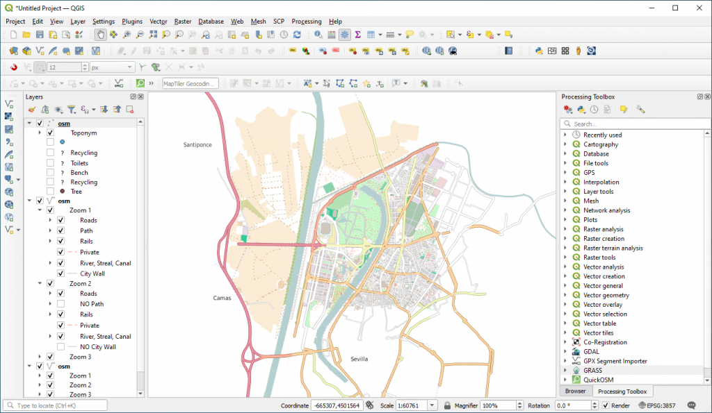The width and height of the screenshot is (712, 413).
Task: Open Layer Styling panel brush icon
Action: (x=31, y=109)
